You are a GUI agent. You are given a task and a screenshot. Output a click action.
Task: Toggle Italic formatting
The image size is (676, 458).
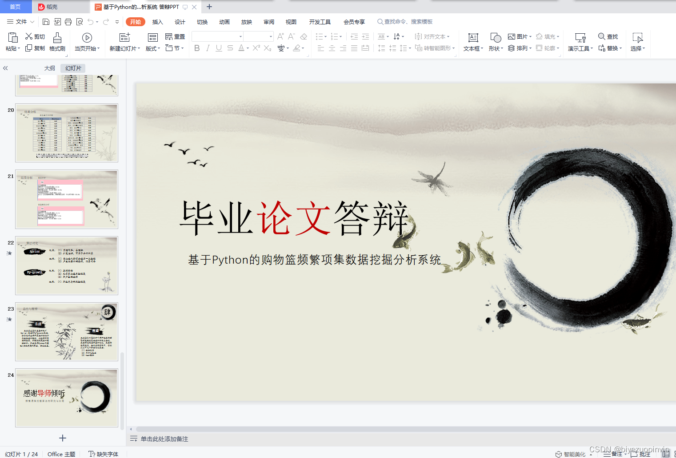click(x=208, y=48)
